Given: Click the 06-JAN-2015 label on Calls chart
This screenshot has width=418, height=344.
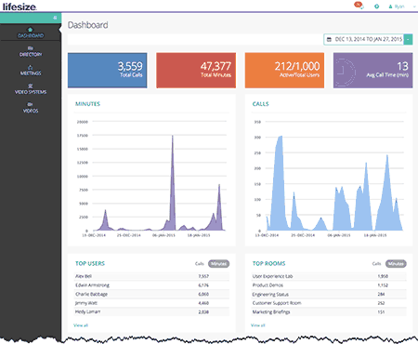Looking at the screenshot, I should 339,235.
